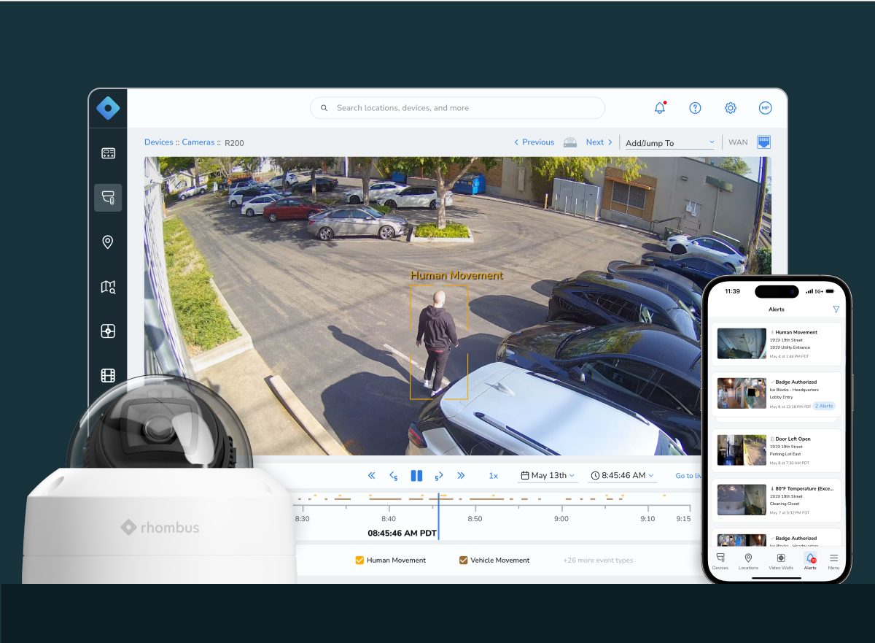Uncheck the Human Movement event filter
Image resolution: width=875 pixels, height=643 pixels.
click(x=359, y=560)
